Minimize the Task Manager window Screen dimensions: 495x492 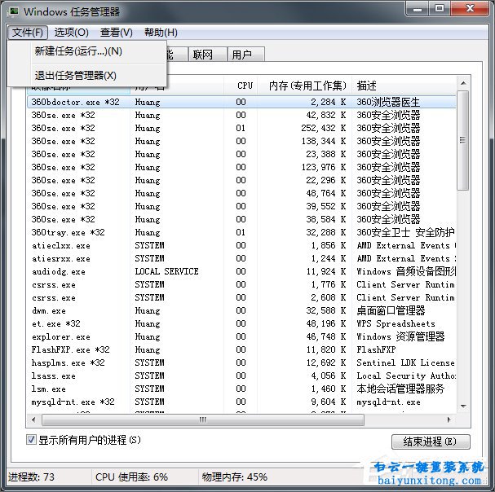click(418, 8)
